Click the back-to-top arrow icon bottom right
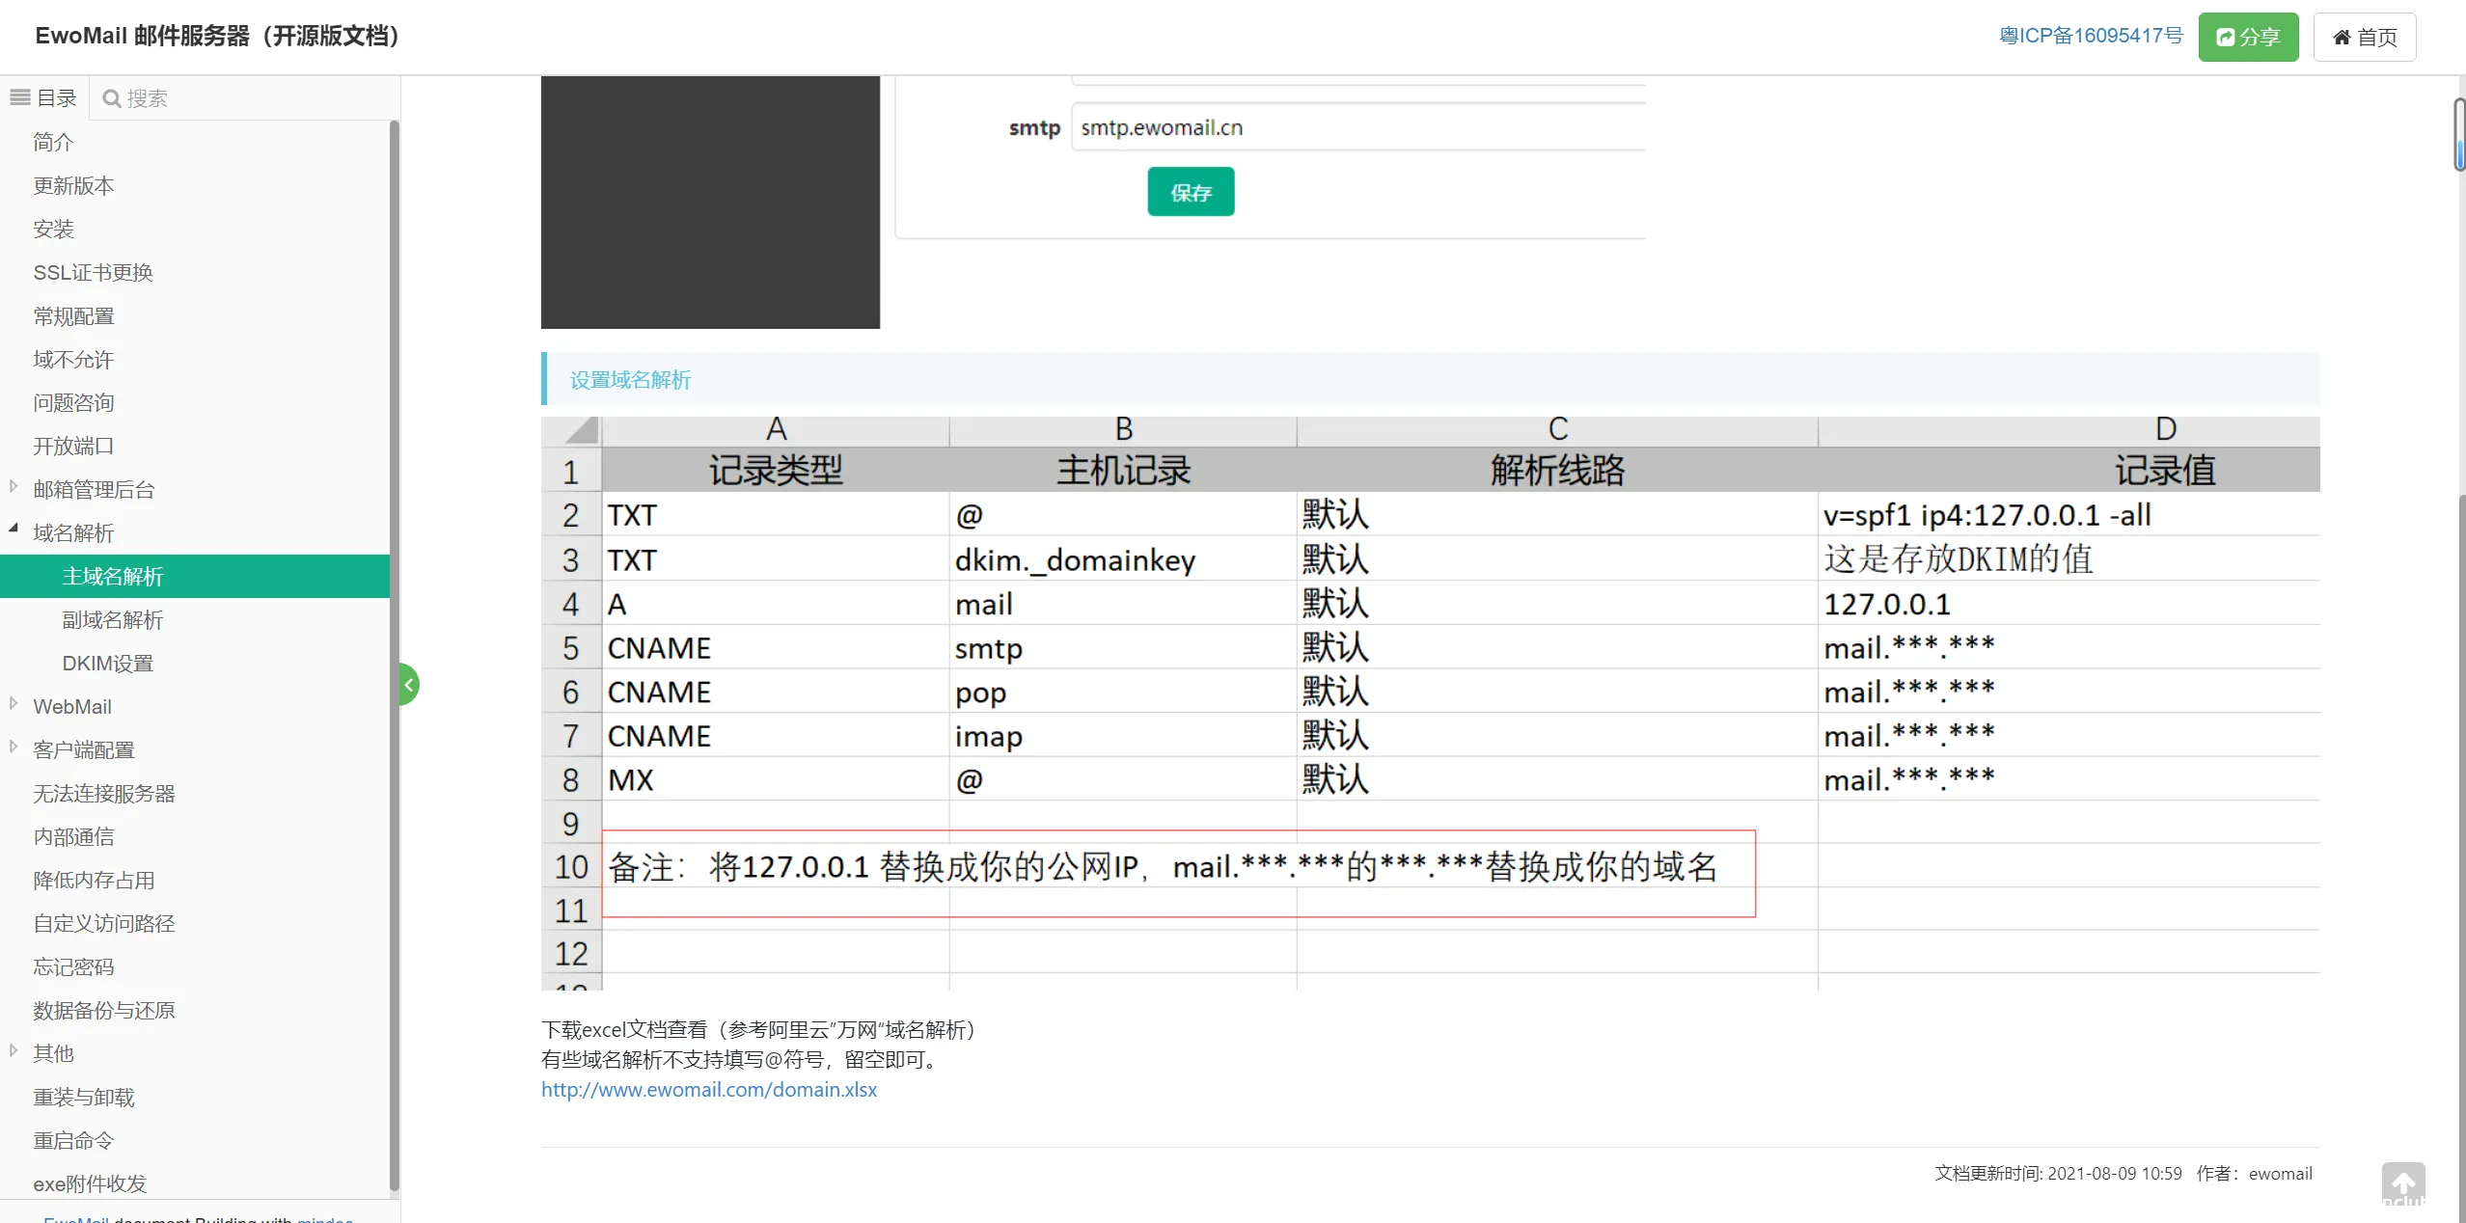Image resolution: width=2466 pixels, height=1223 pixels. (x=2402, y=1182)
